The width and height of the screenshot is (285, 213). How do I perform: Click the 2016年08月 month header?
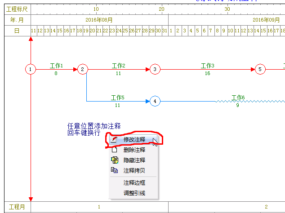[x=99, y=20]
